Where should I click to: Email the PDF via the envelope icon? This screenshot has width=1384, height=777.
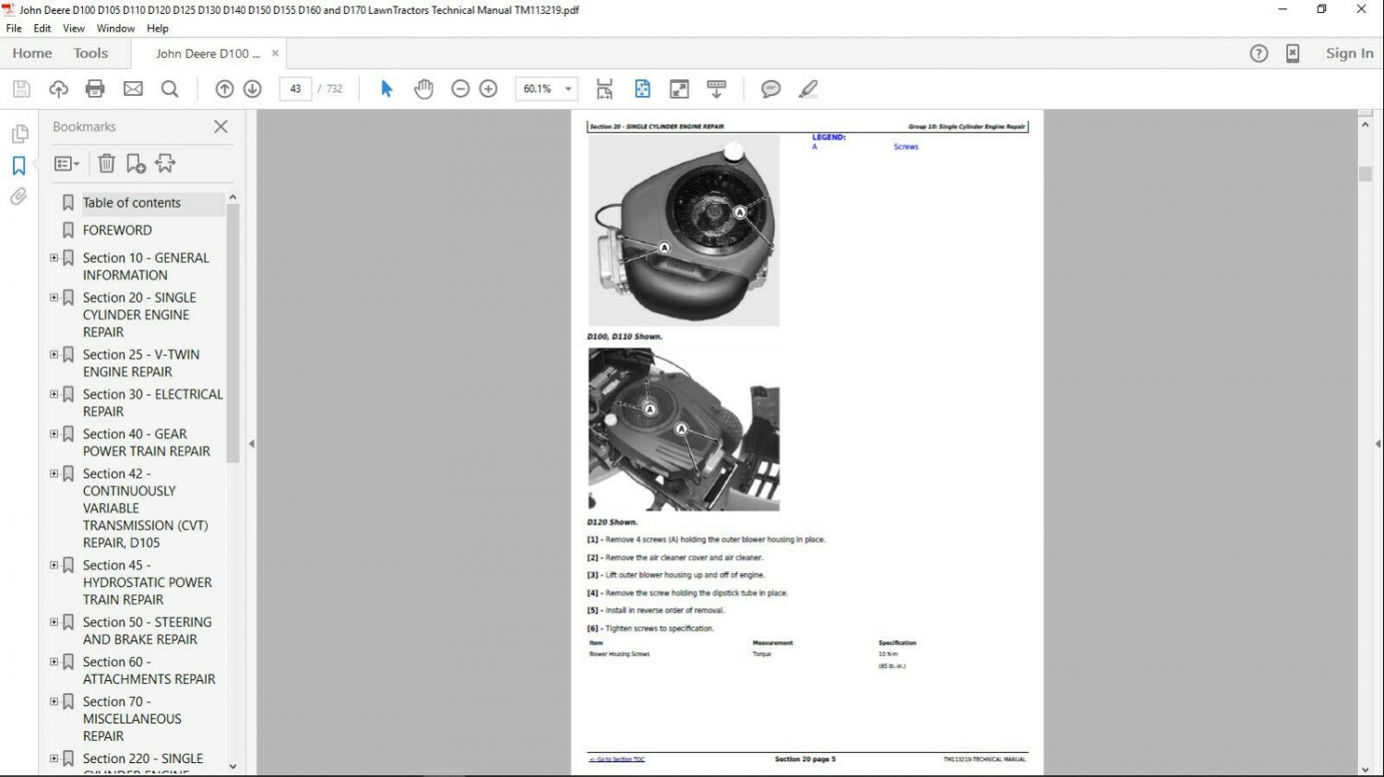click(133, 89)
